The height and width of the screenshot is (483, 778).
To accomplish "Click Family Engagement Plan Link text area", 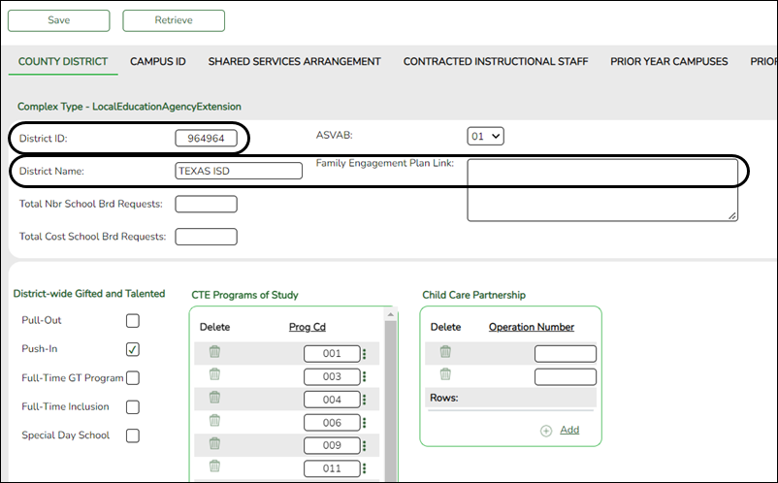I will [602, 190].
